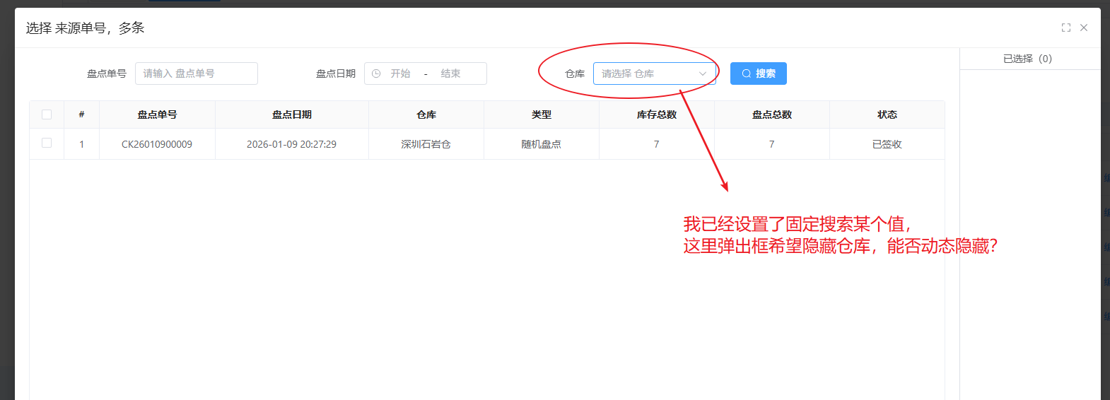Focus the 盘点单号 input field
Screen dimensions: 1110x400
point(197,73)
